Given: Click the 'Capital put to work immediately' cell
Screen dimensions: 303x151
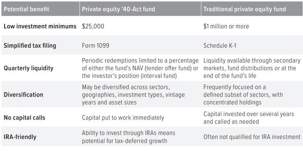Looking at the screenshot, I should 123,118.
